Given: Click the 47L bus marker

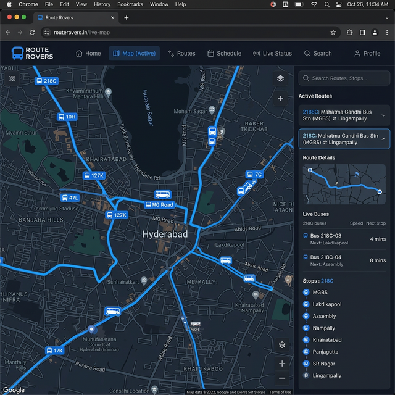Looking at the screenshot, I should coord(70,198).
